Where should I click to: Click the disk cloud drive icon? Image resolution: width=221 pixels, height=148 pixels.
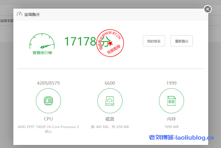(110, 101)
